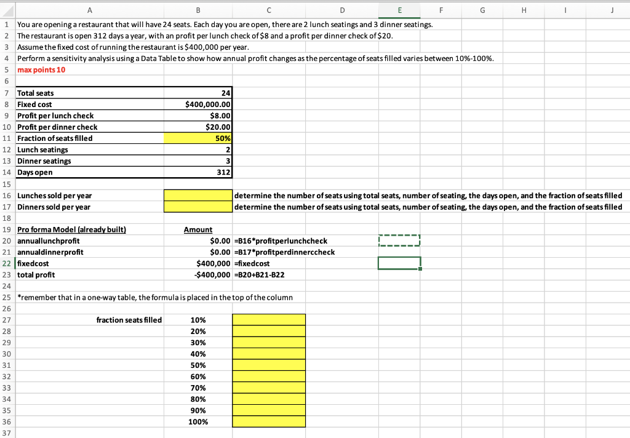The width and height of the screenshot is (630, 438).
Task: Click yellow result cell beside 10%
Action: 269,320
